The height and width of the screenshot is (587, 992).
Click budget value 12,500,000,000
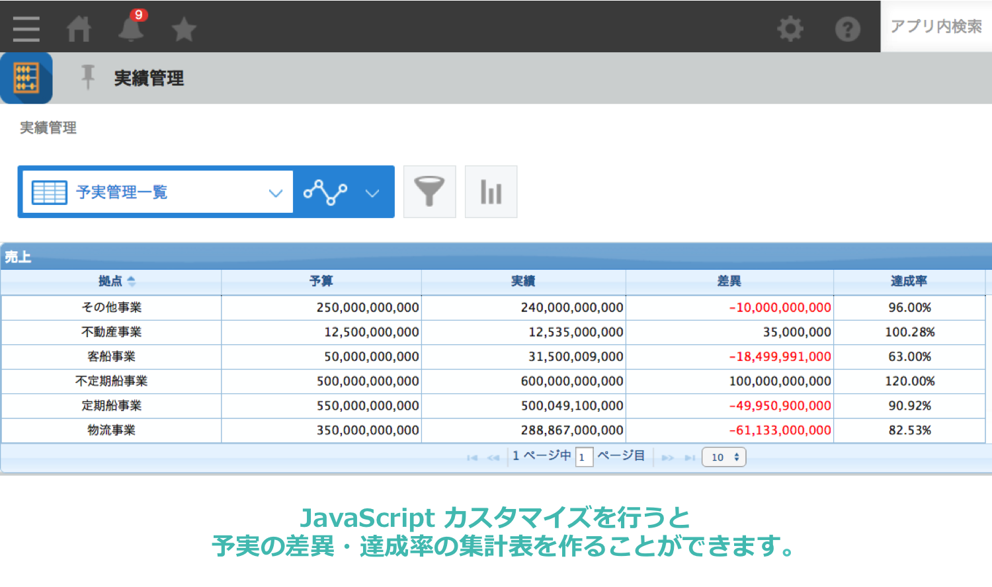coord(372,332)
